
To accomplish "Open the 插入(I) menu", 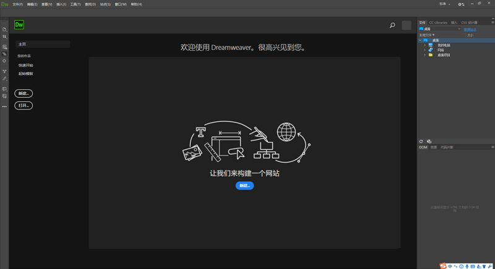I will click(61, 4).
